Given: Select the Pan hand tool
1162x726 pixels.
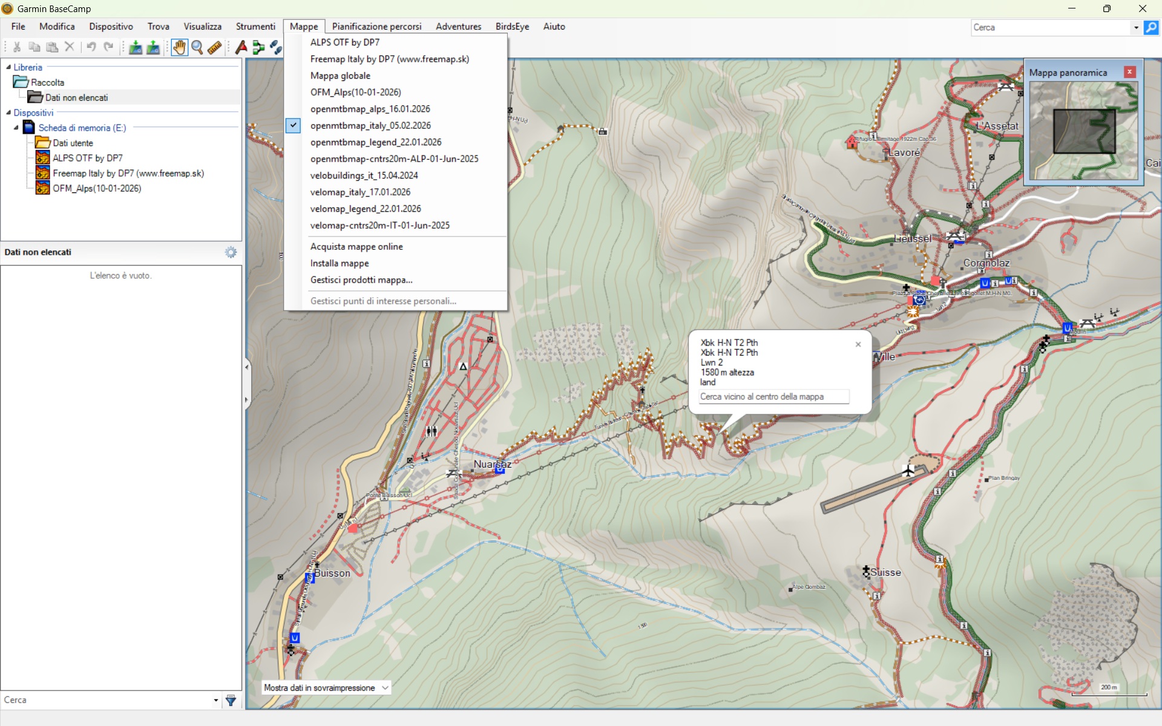Looking at the screenshot, I should (179, 47).
